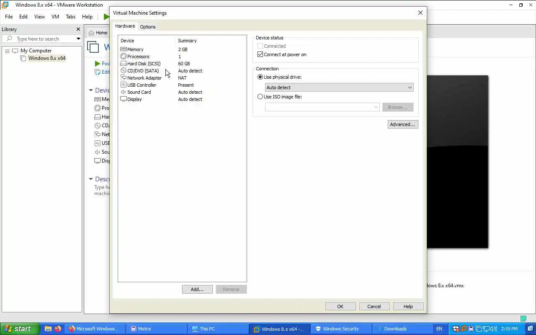The width and height of the screenshot is (536, 335).
Task: Click the volume speaker tray icon
Action: [x=494, y=329]
